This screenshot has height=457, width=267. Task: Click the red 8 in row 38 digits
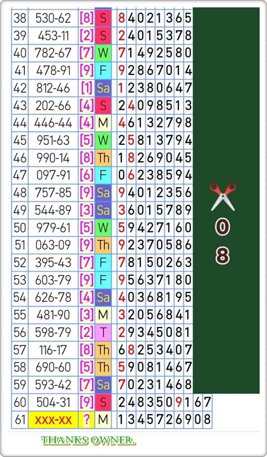point(121,19)
